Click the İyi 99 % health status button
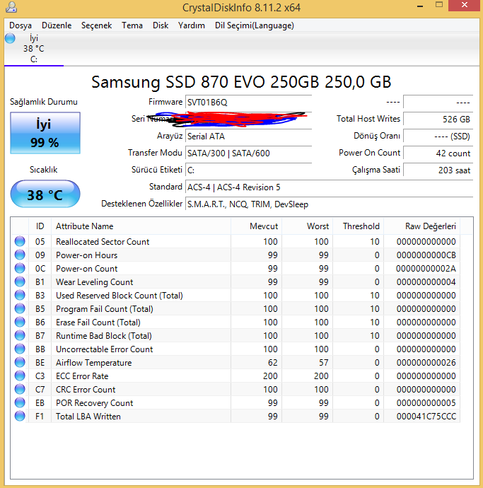This screenshot has height=488, width=483. point(45,133)
